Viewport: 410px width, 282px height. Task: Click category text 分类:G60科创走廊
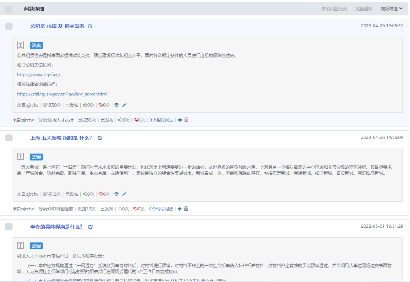pos(56,208)
